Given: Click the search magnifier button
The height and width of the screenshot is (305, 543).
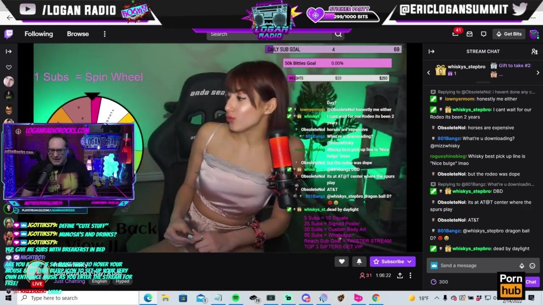Looking at the screenshot, I should pyautogui.click(x=338, y=34).
